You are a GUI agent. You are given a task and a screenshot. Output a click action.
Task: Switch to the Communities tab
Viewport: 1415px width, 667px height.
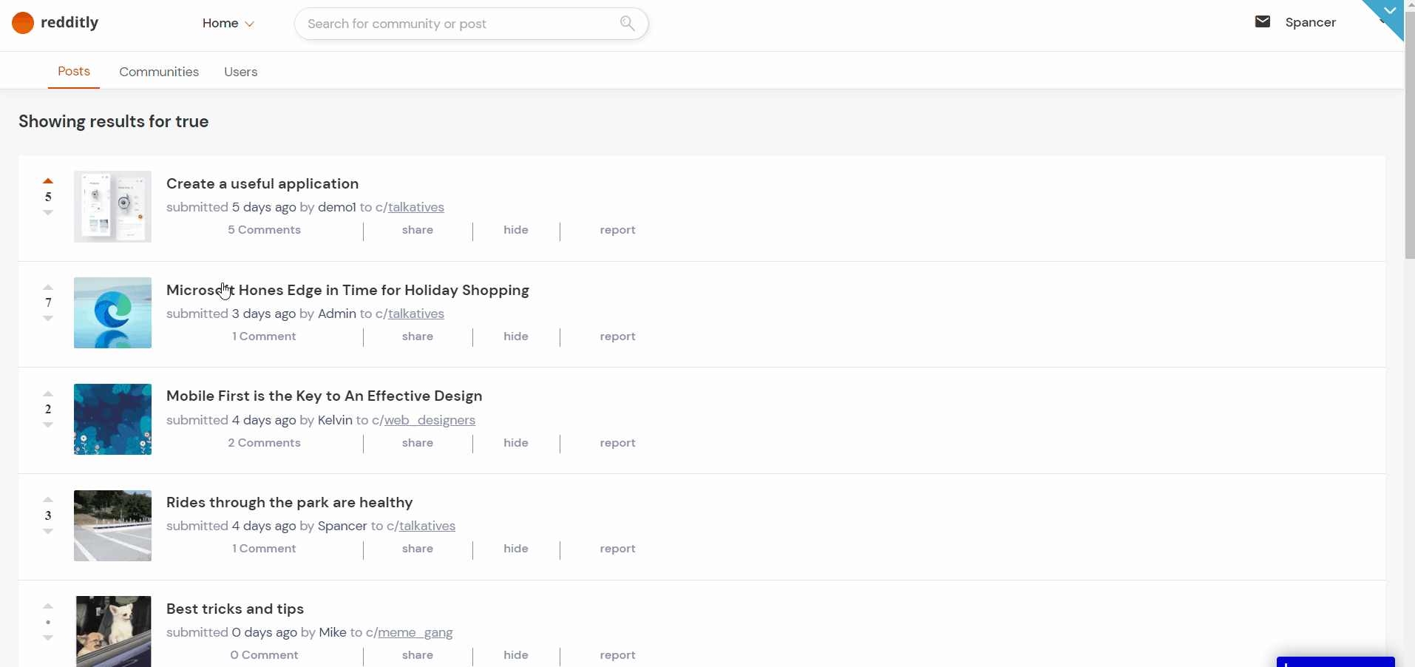[159, 72]
